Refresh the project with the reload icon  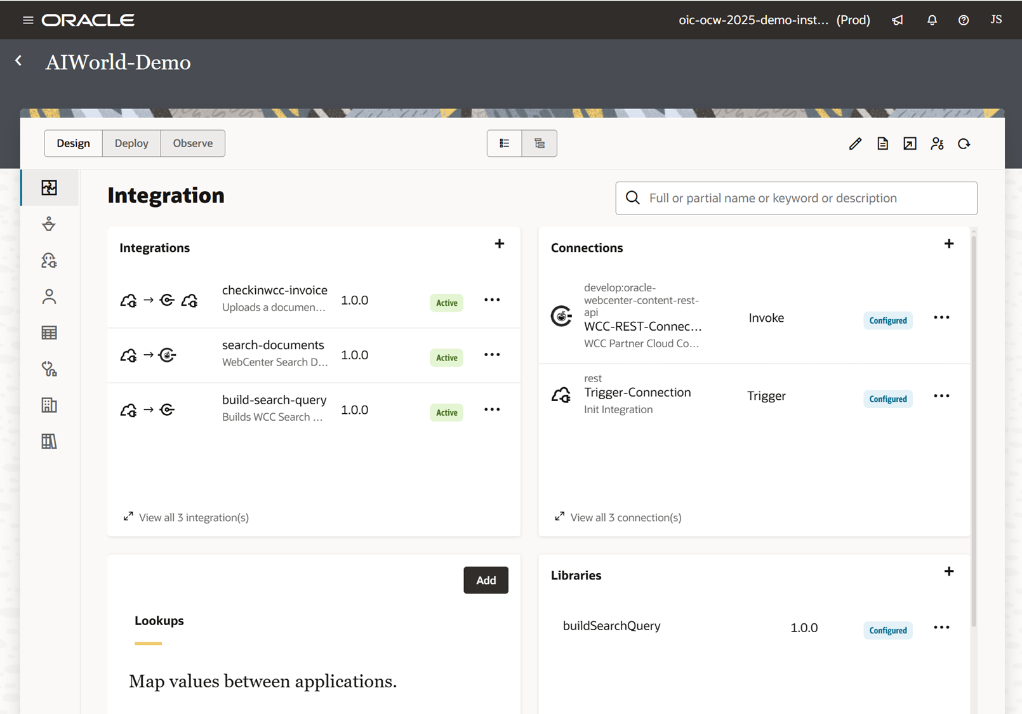coord(964,143)
